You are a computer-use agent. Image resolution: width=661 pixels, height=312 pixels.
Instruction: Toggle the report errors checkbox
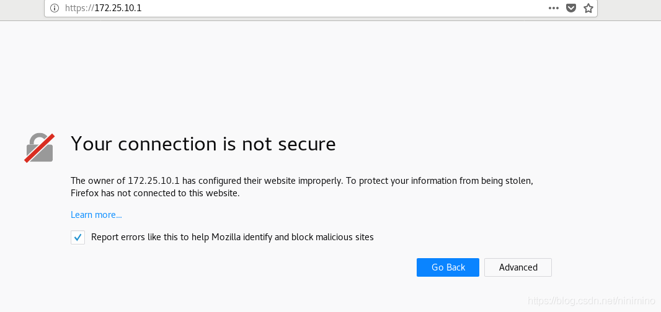78,237
